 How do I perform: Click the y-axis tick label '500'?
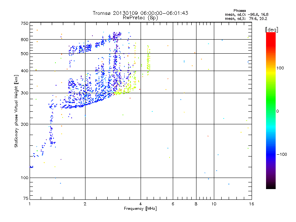(x=25, y=54)
